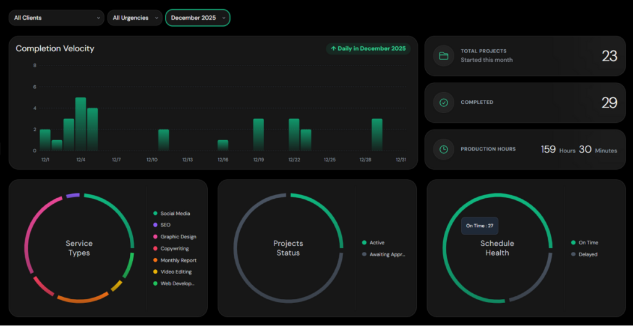This screenshot has width=633, height=326.
Task: Toggle the On Time legend entry
Action: (588, 243)
